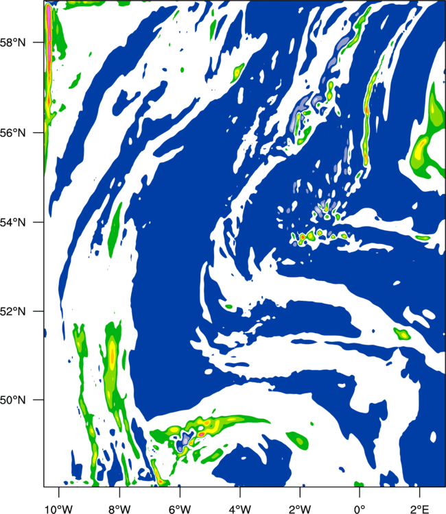Click the 6°W longitude label
Viewport: 446px width, 514px height.
180,509
